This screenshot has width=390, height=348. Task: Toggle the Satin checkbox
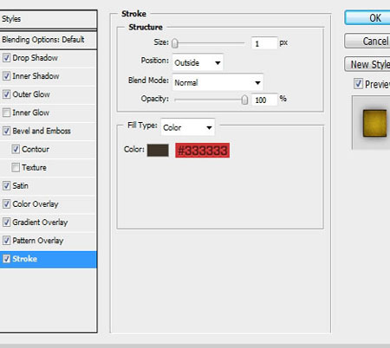click(6, 185)
